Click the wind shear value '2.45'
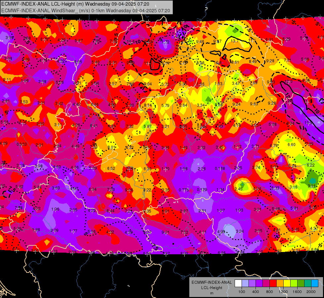Image resolution: width=324 pixels, height=298 pixels. (x=239, y=189)
